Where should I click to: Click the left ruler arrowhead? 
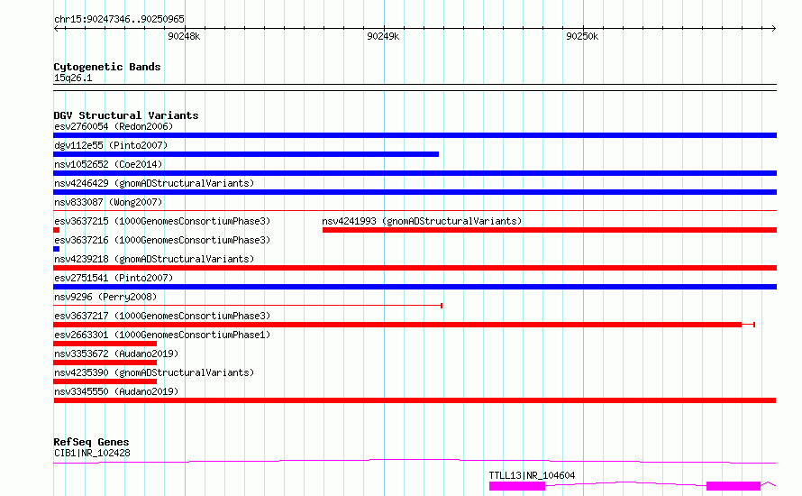tap(56, 28)
